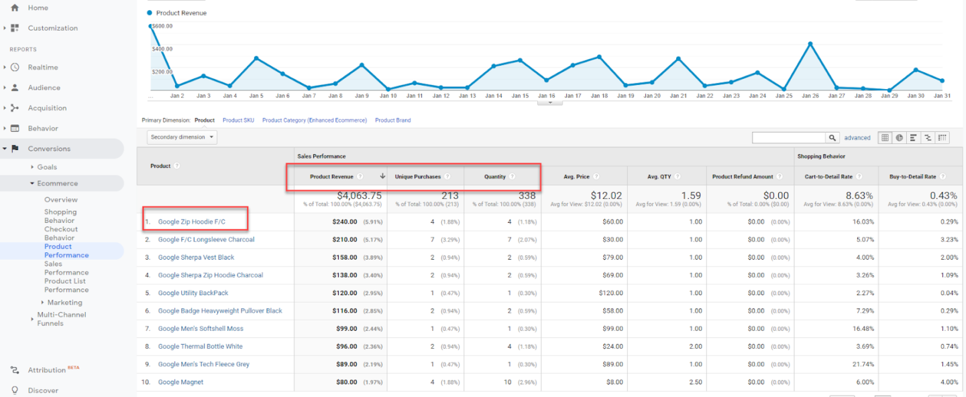Switch to pie chart percentage view
This screenshot has height=397, width=966.
coord(899,138)
